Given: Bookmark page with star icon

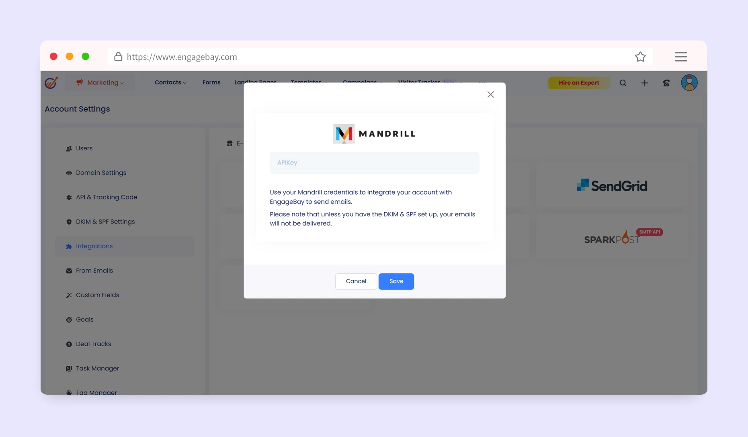Looking at the screenshot, I should click(640, 57).
